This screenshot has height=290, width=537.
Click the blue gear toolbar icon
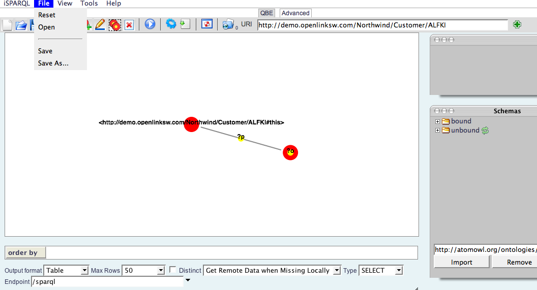[x=171, y=24]
